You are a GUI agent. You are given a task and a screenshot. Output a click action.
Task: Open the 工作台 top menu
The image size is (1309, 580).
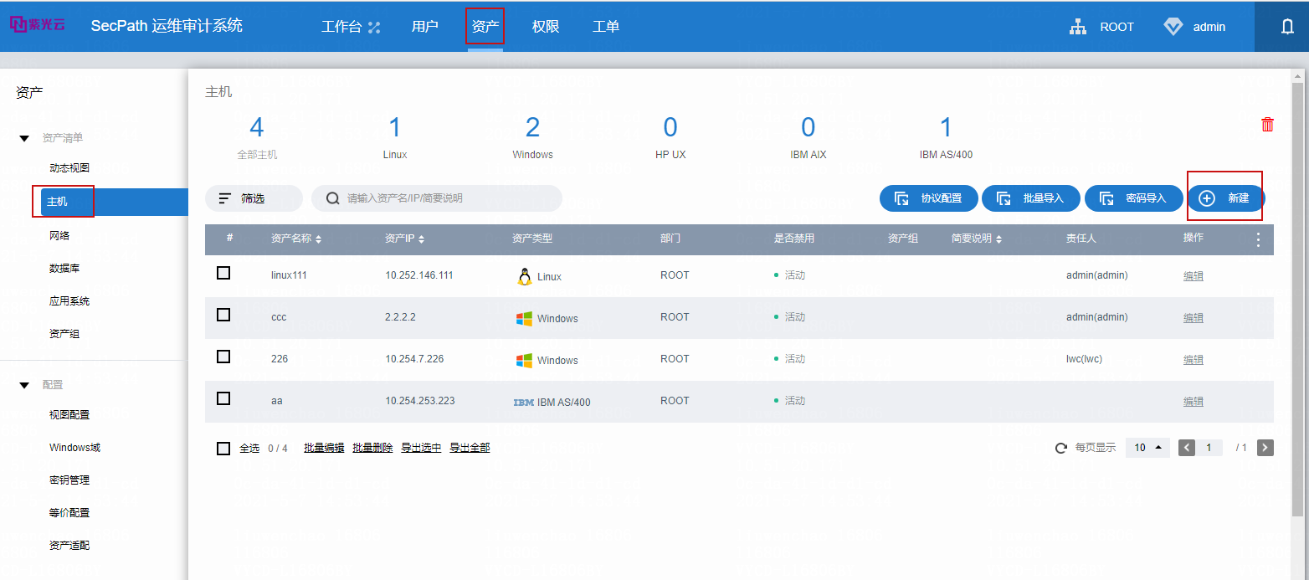pyautogui.click(x=341, y=27)
